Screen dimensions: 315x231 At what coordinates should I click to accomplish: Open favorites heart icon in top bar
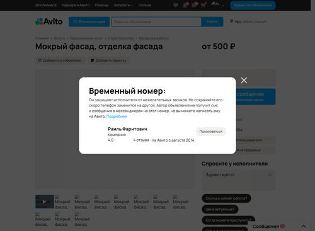[x=176, y=5]
